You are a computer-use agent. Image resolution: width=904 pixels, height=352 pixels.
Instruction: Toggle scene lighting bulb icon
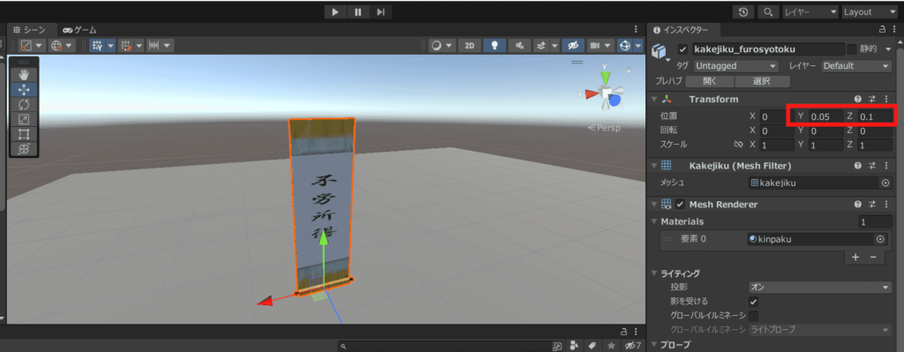[494, 46]
